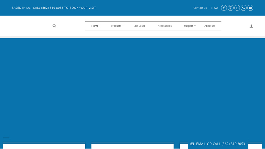
Task: Open the Facebook social icon
Action: (224, 8)
